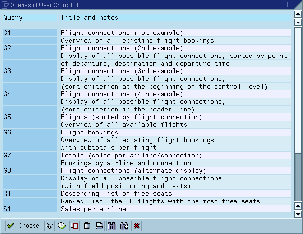Select the G5 query entry

pyautogui.click(x=30, y=117)
